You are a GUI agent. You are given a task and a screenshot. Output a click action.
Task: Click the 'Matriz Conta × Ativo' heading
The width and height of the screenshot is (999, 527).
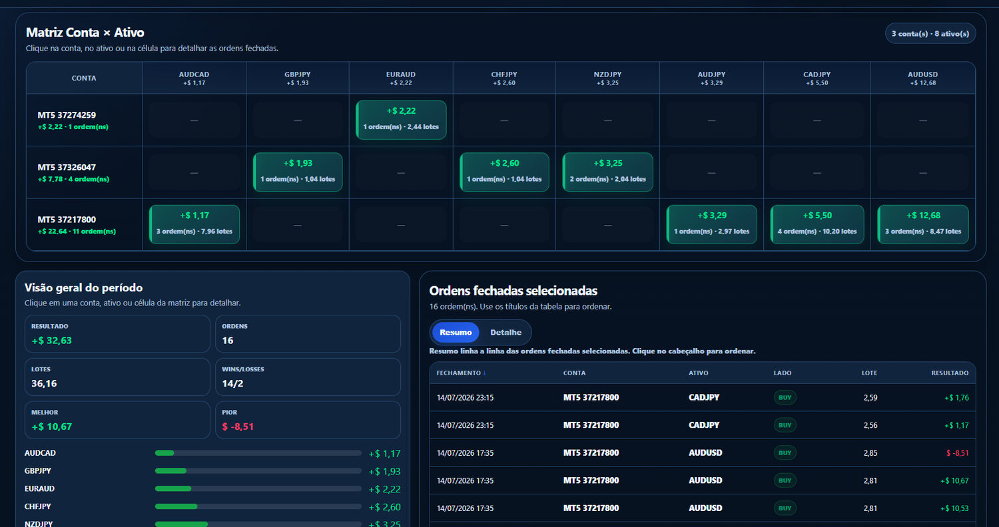click(x=85, y=33)
